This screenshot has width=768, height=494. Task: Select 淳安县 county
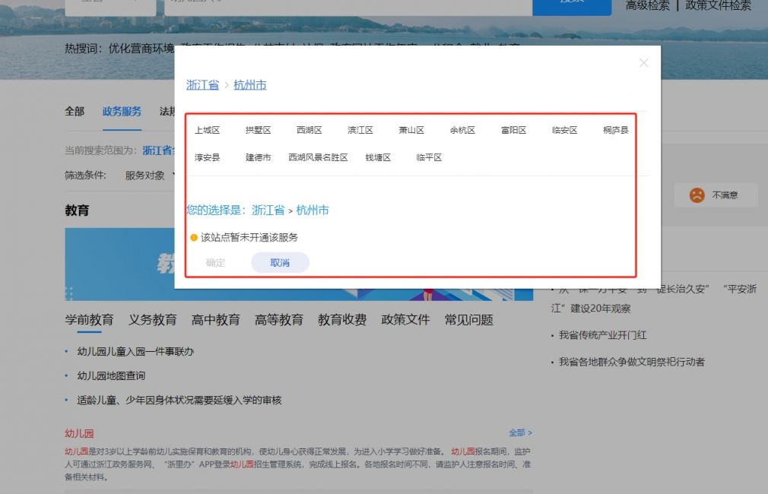coord(207,157)
